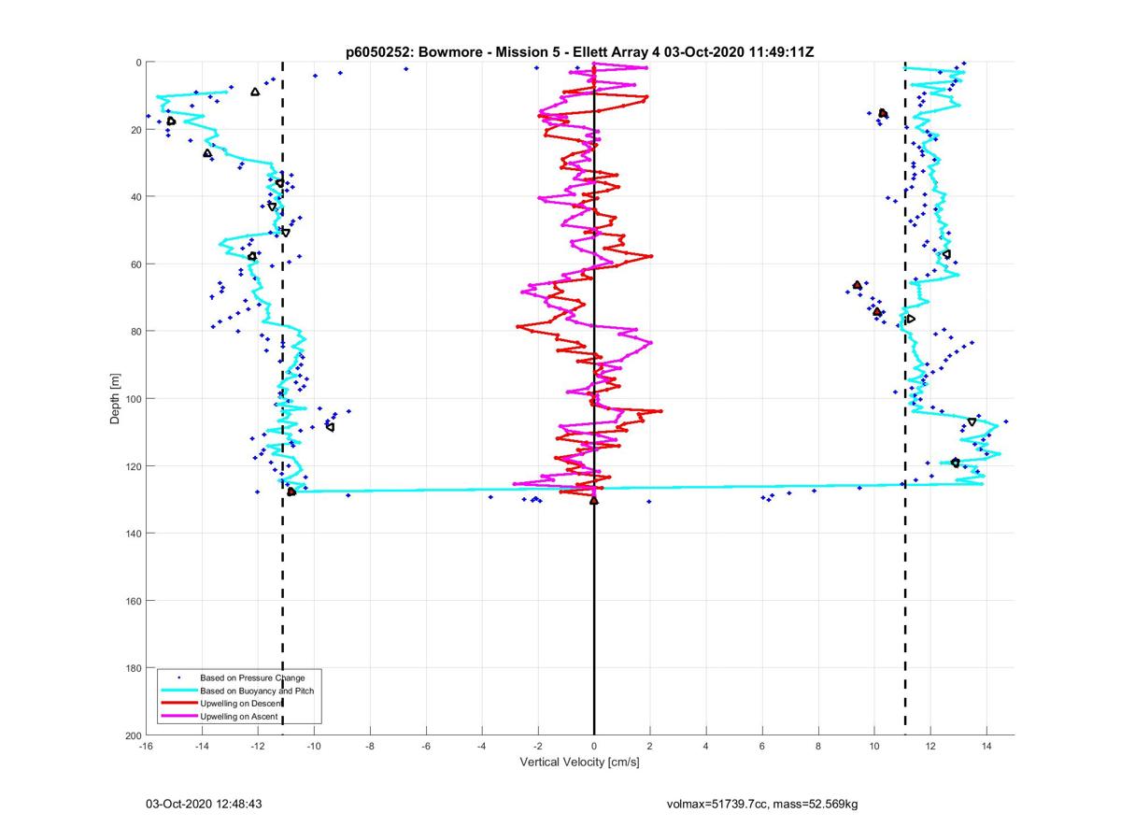
Task: Click velocity axis tick label '-16'
Action: coord(146,747)
